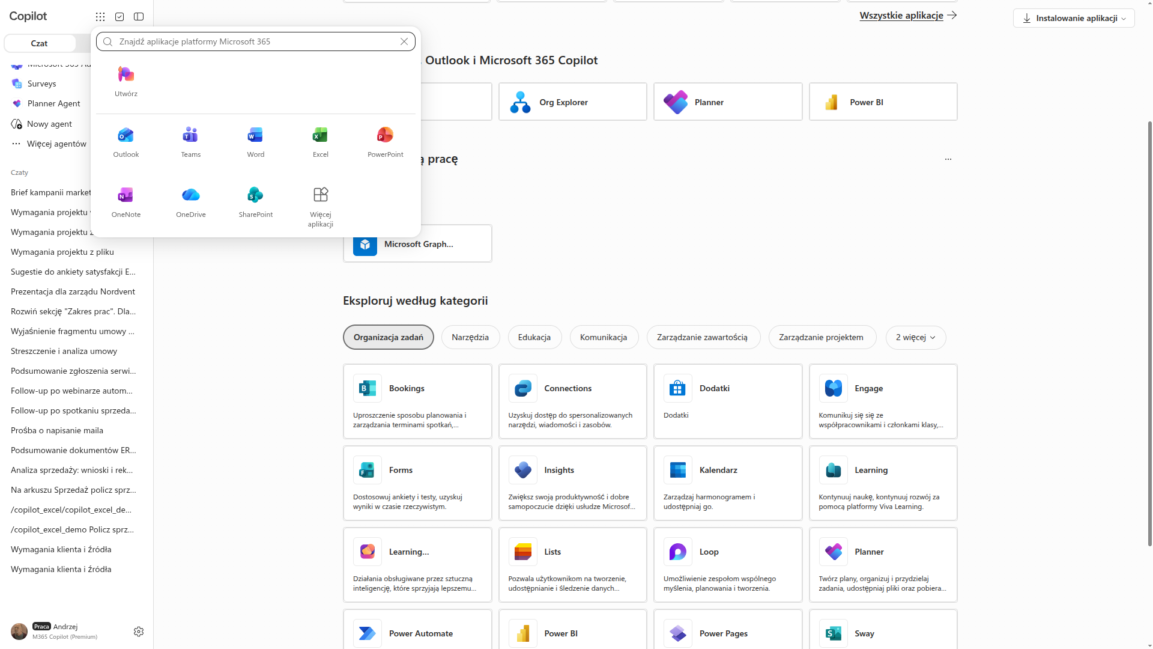
Task: Select Organizacja zadań category filter
Action: pyautogui.click(x=389, y=337)
